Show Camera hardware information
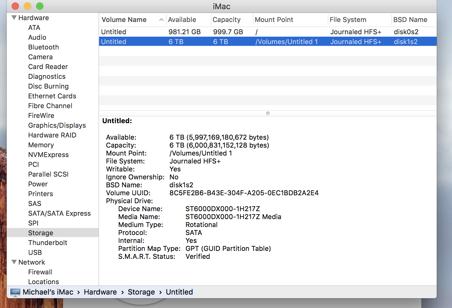 click(x=40, y=57)
